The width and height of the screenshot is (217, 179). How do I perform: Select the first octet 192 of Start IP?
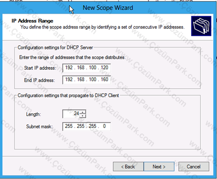[69, 68]
